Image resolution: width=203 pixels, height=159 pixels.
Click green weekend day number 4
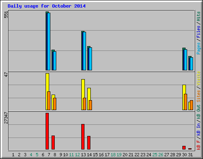[x=31, y=155]
